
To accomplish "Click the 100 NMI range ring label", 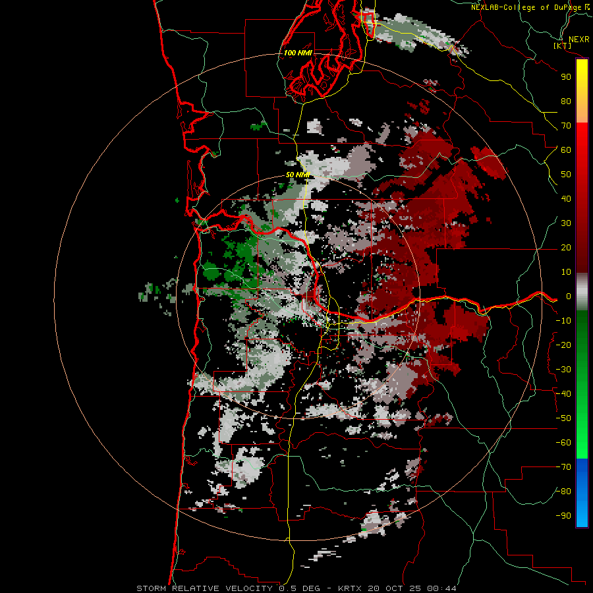I will (x=298, y=53).
